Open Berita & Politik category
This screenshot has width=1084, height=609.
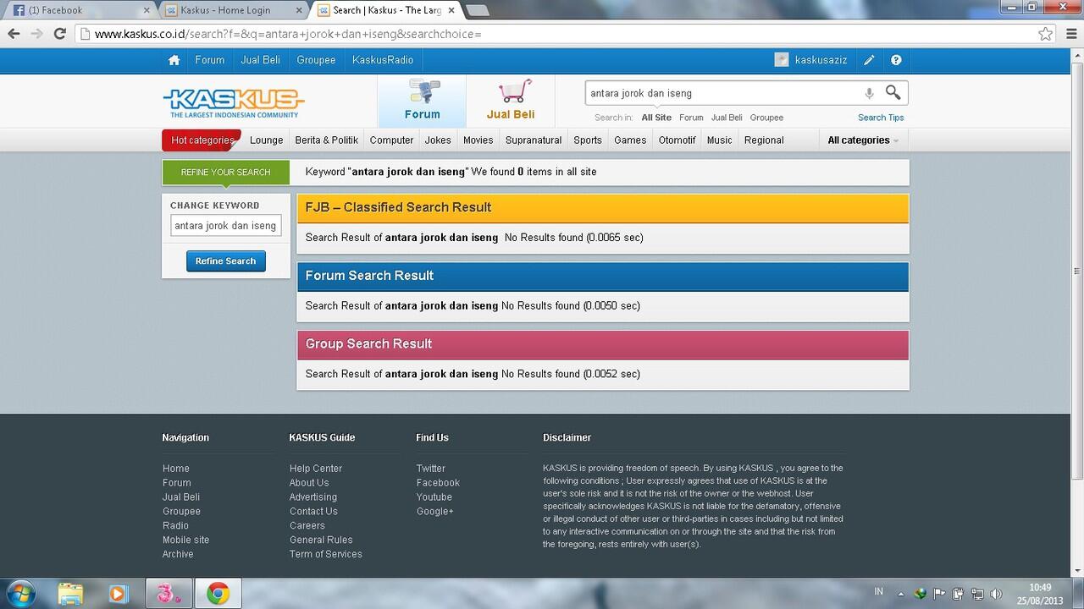pos(326,140)
